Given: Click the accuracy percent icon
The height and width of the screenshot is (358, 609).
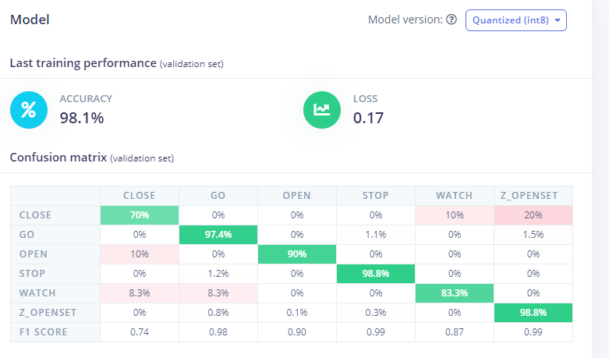Looking at the screenshot, I should (29, 110).
